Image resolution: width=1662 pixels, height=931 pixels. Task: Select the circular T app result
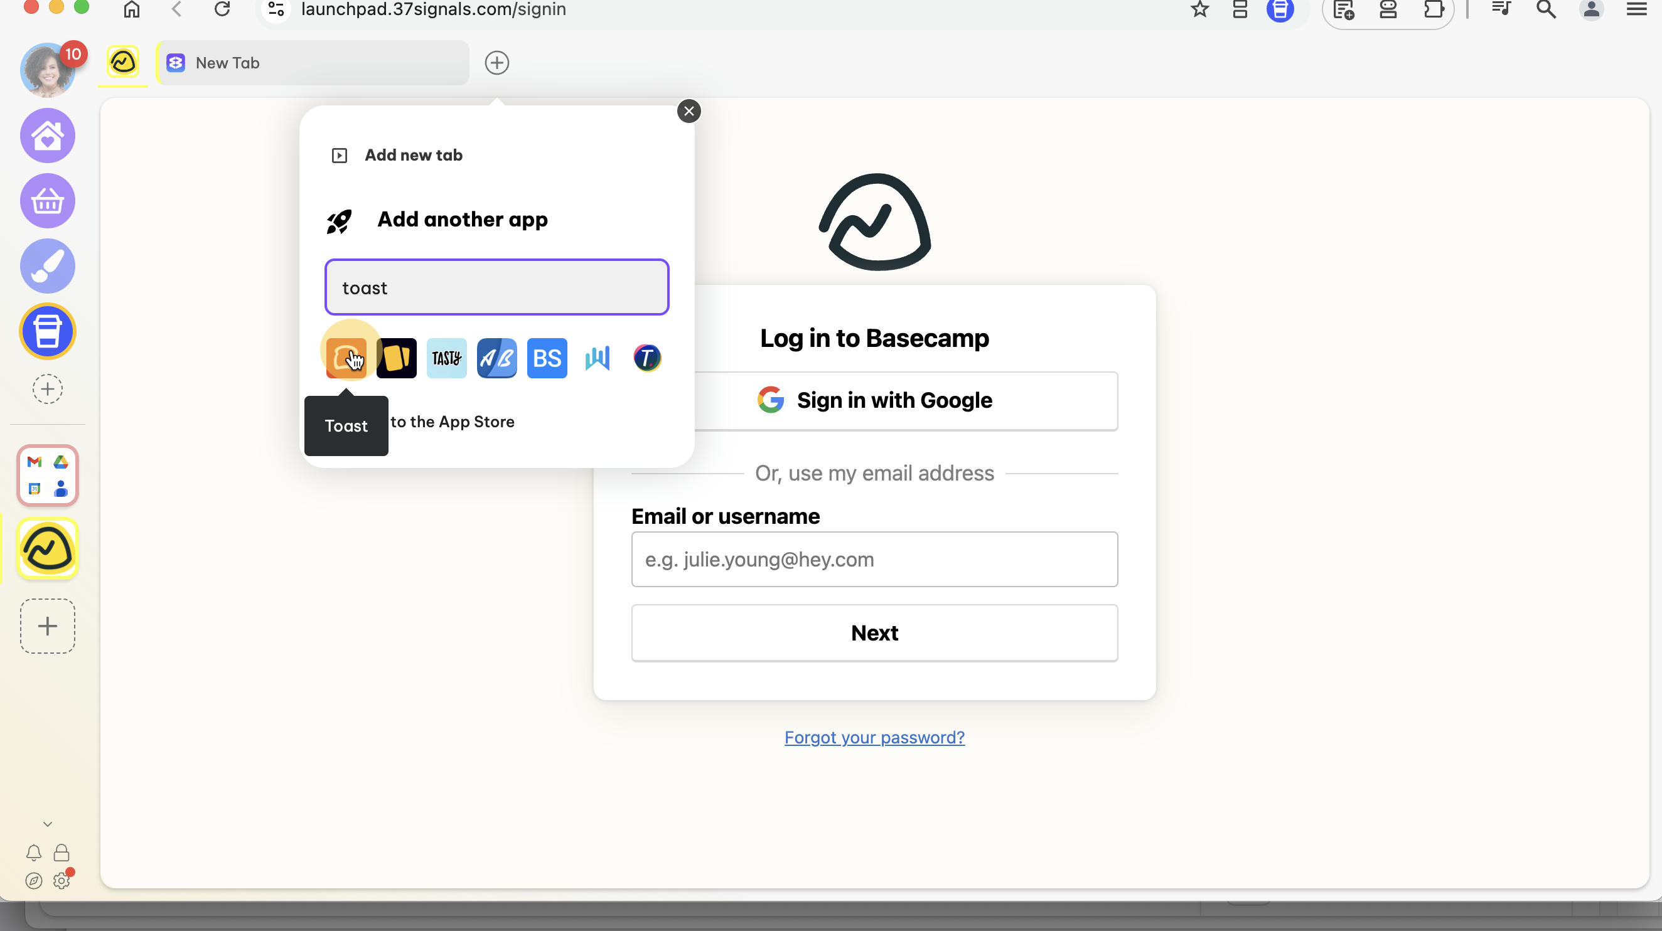coord(647,358)
